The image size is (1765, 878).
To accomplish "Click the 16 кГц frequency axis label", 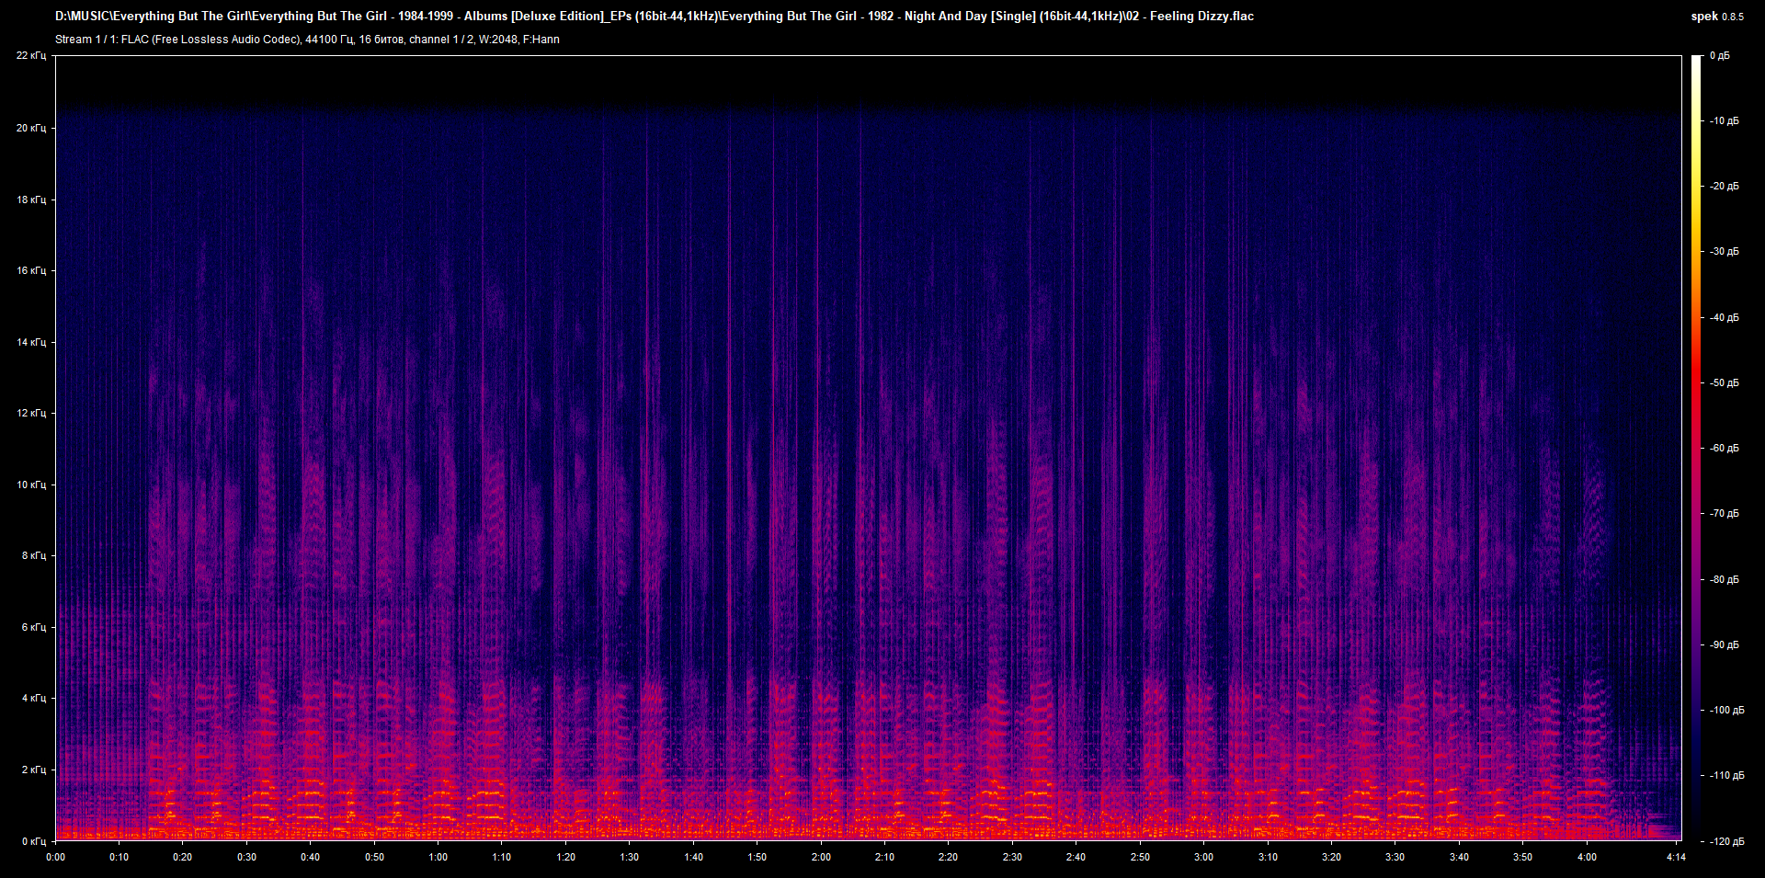I will [31, 270].
